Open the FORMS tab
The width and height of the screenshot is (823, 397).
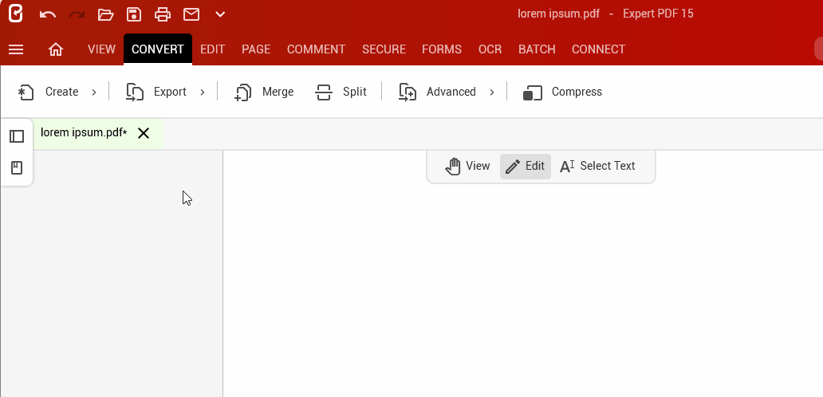442,49
